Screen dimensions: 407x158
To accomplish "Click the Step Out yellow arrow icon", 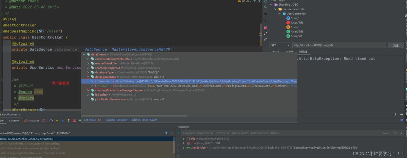I will 69,120.
